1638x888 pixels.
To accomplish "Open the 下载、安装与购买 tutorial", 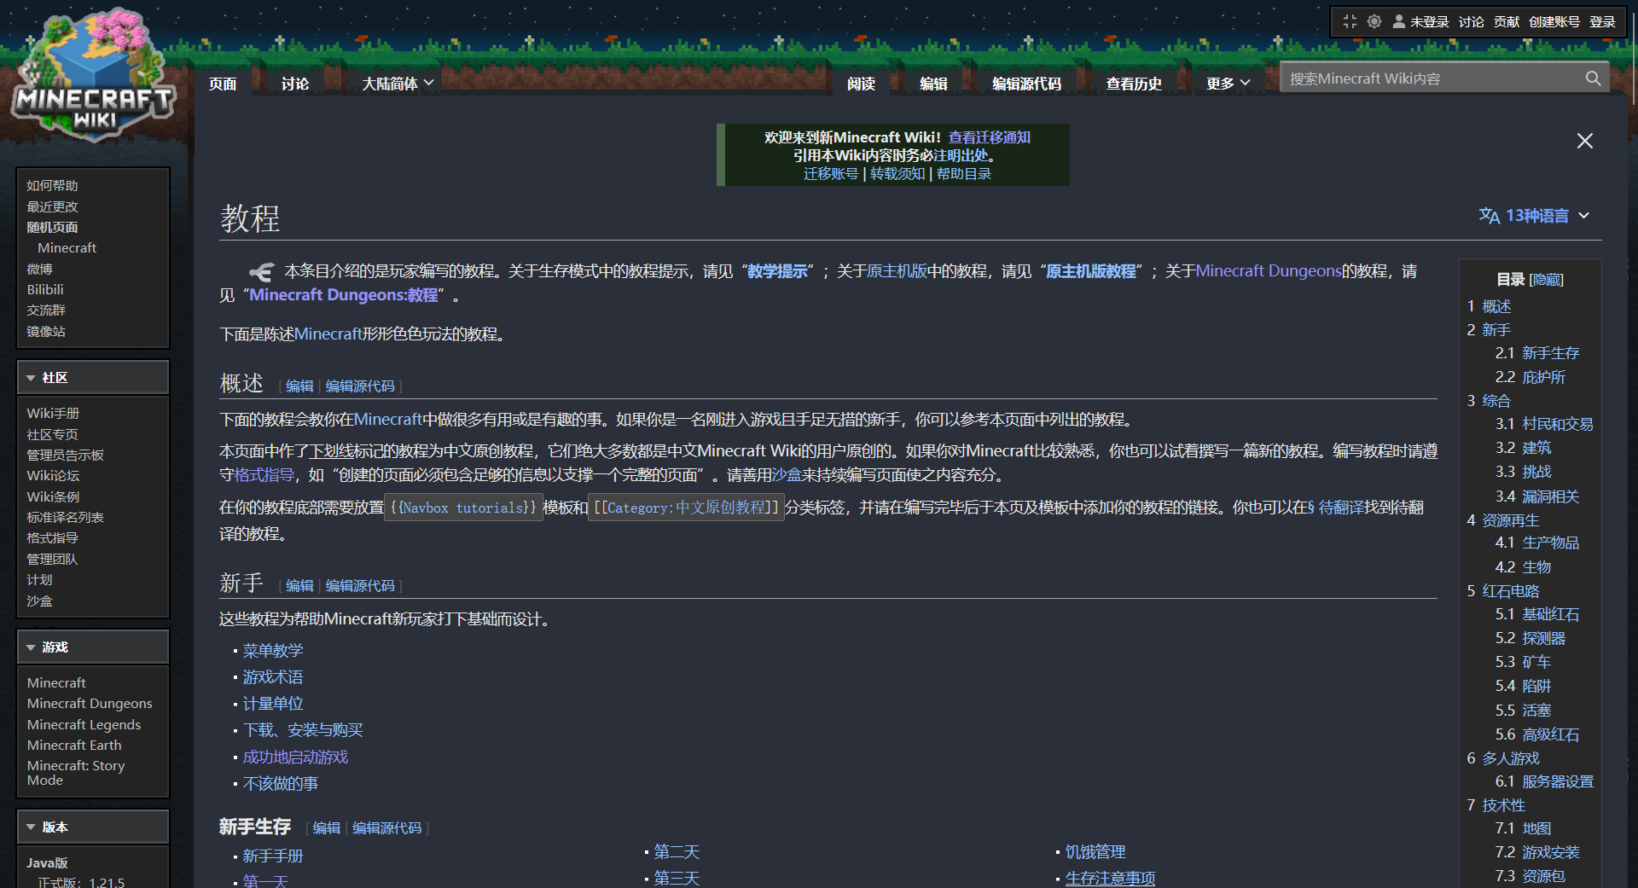I will coord(303,730).
